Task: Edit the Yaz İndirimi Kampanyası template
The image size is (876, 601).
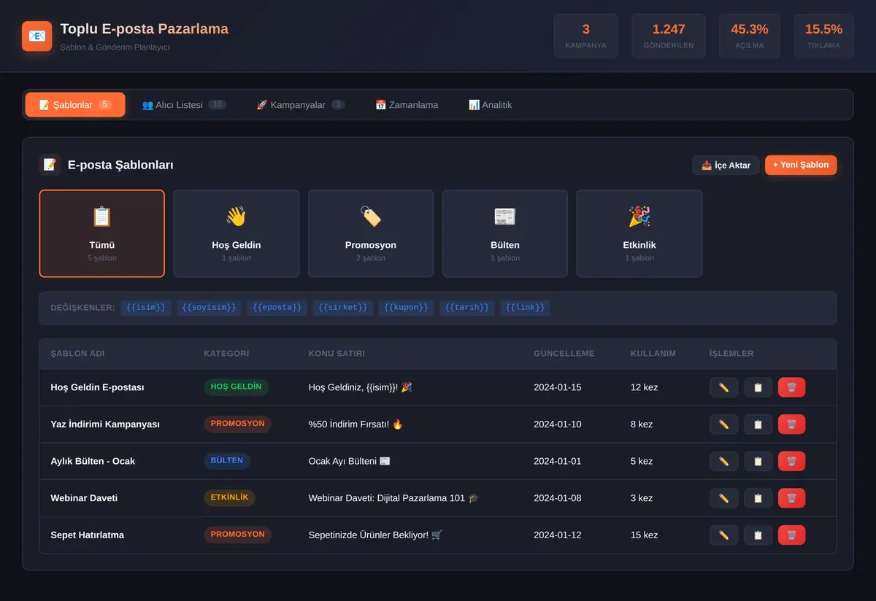Action: (723, 424)
